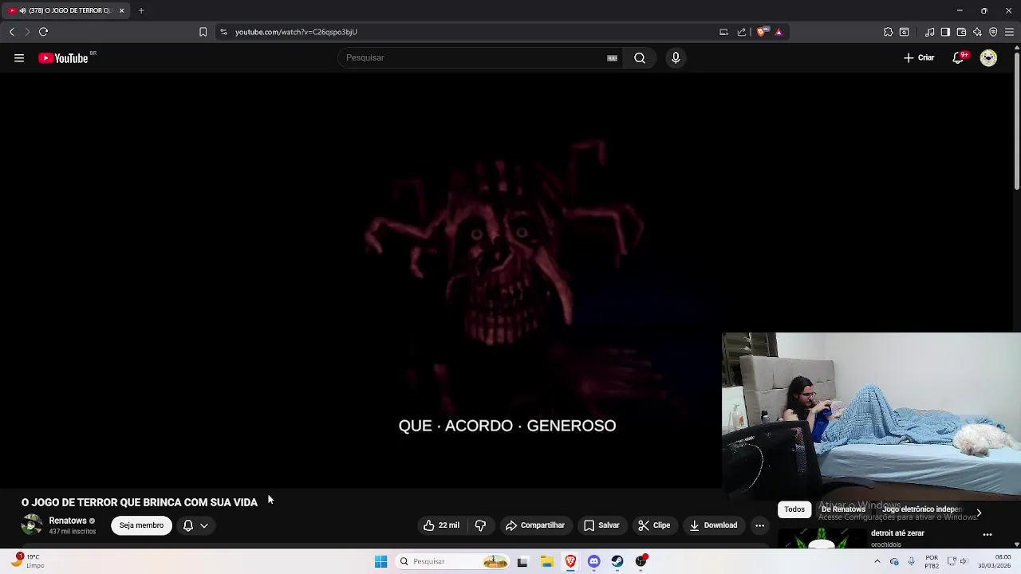1021x574 pixels.
Task: Select the YouTube video browser tab
Action: click(x=64, y=10)
